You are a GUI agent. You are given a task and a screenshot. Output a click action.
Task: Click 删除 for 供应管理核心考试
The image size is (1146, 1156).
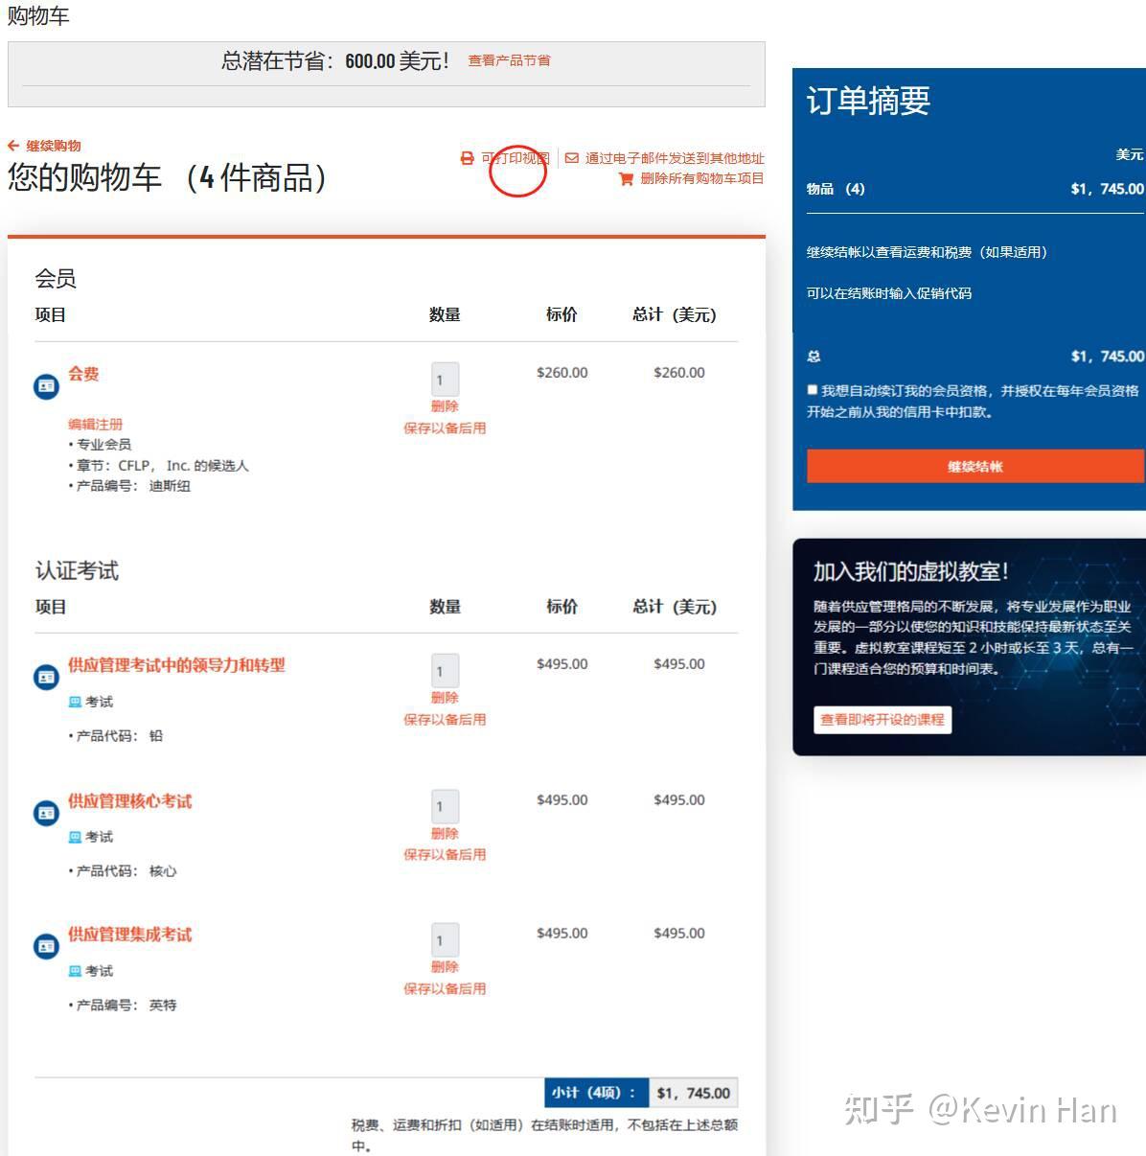pyautogui.click(x=445, y=834)
